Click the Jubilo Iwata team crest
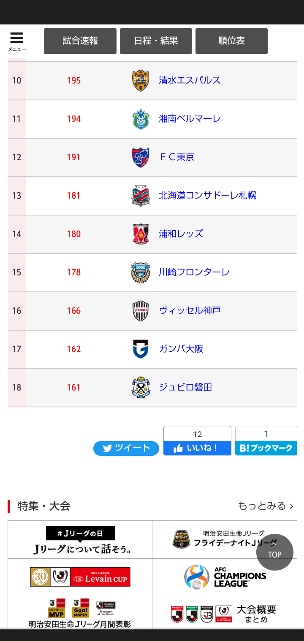The image size is (304, 641). point(141,388)
